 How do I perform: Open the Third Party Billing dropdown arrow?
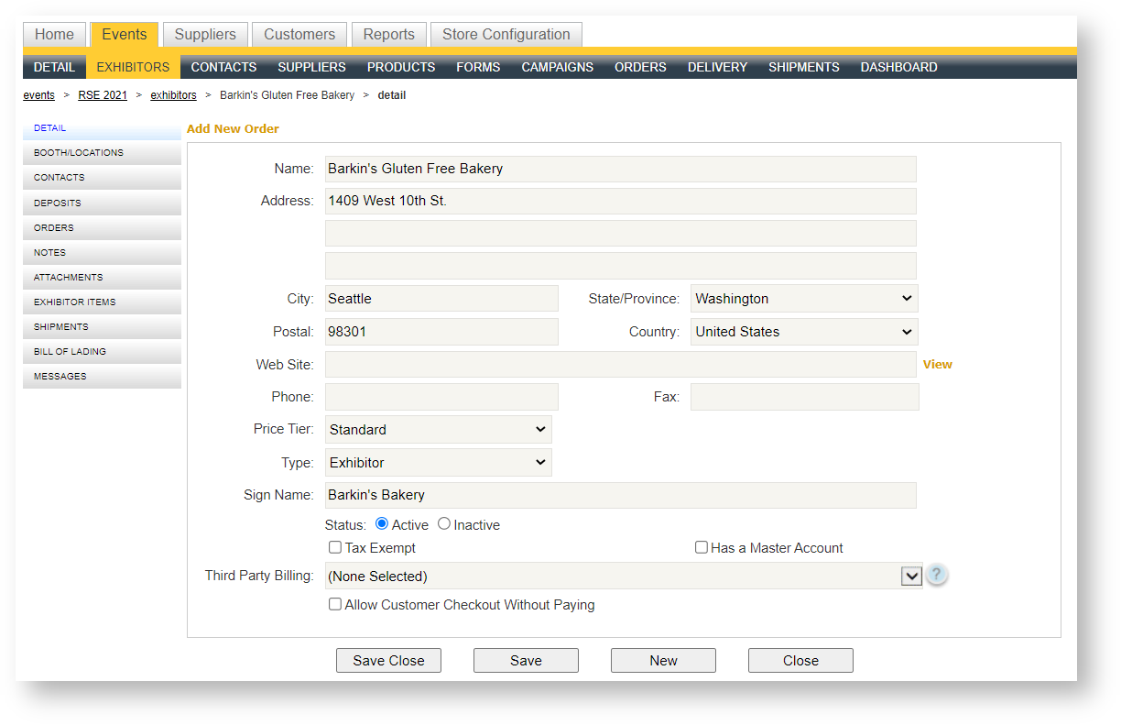tap(911, 577)
